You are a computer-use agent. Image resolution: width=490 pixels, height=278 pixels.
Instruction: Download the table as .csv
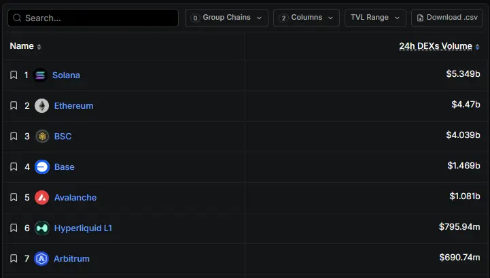[x=447, y=18]
